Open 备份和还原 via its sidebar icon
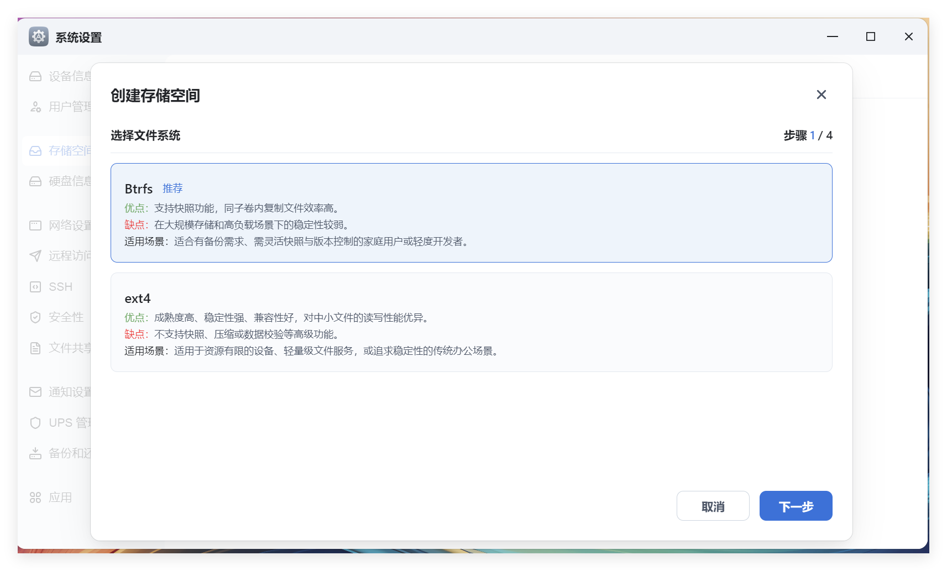The height and width of the screenshot is (571, 947). point(35,453)
